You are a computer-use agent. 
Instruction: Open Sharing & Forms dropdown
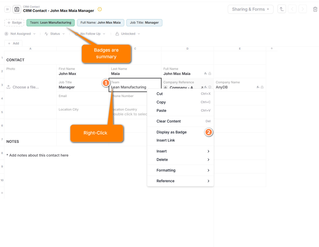tap(251, 9)
